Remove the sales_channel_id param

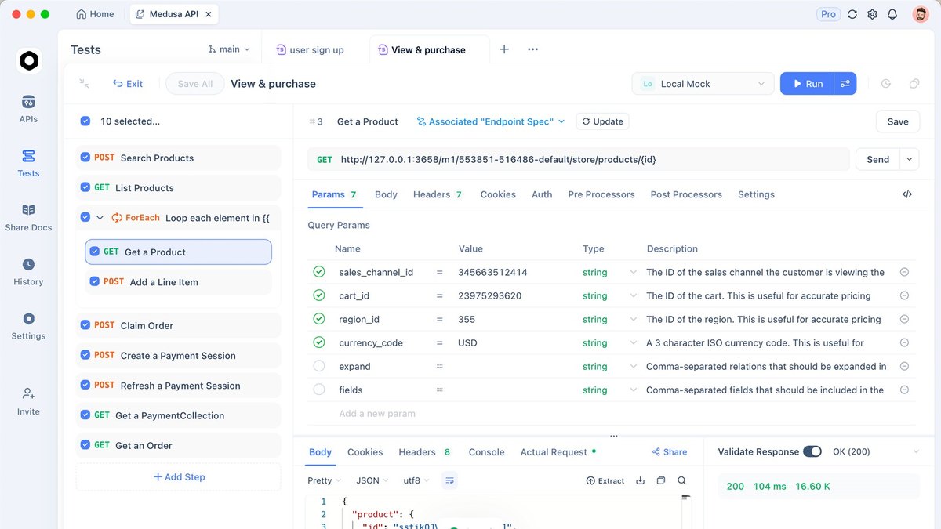904,272
